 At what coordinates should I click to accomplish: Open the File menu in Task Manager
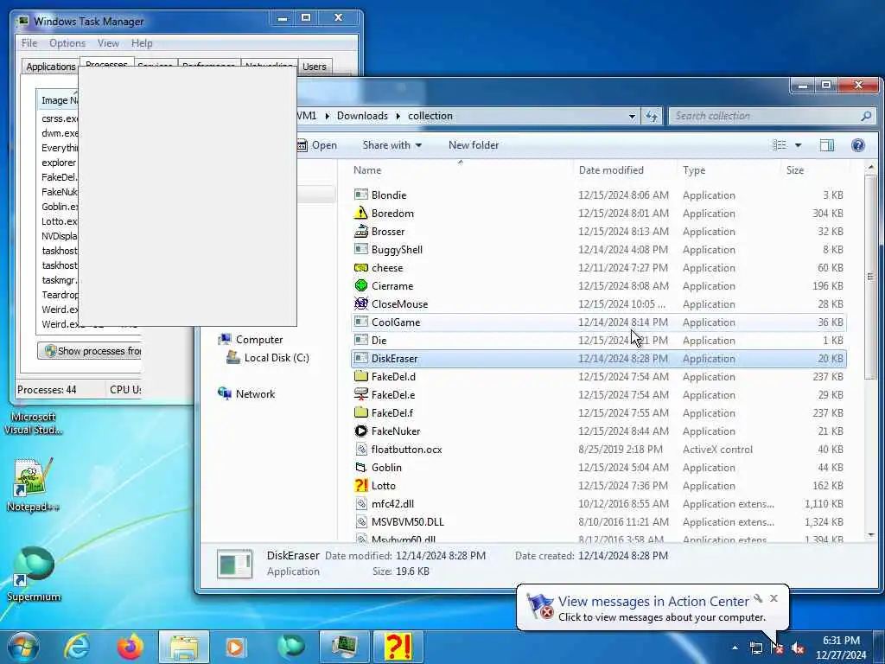(29, 43)
